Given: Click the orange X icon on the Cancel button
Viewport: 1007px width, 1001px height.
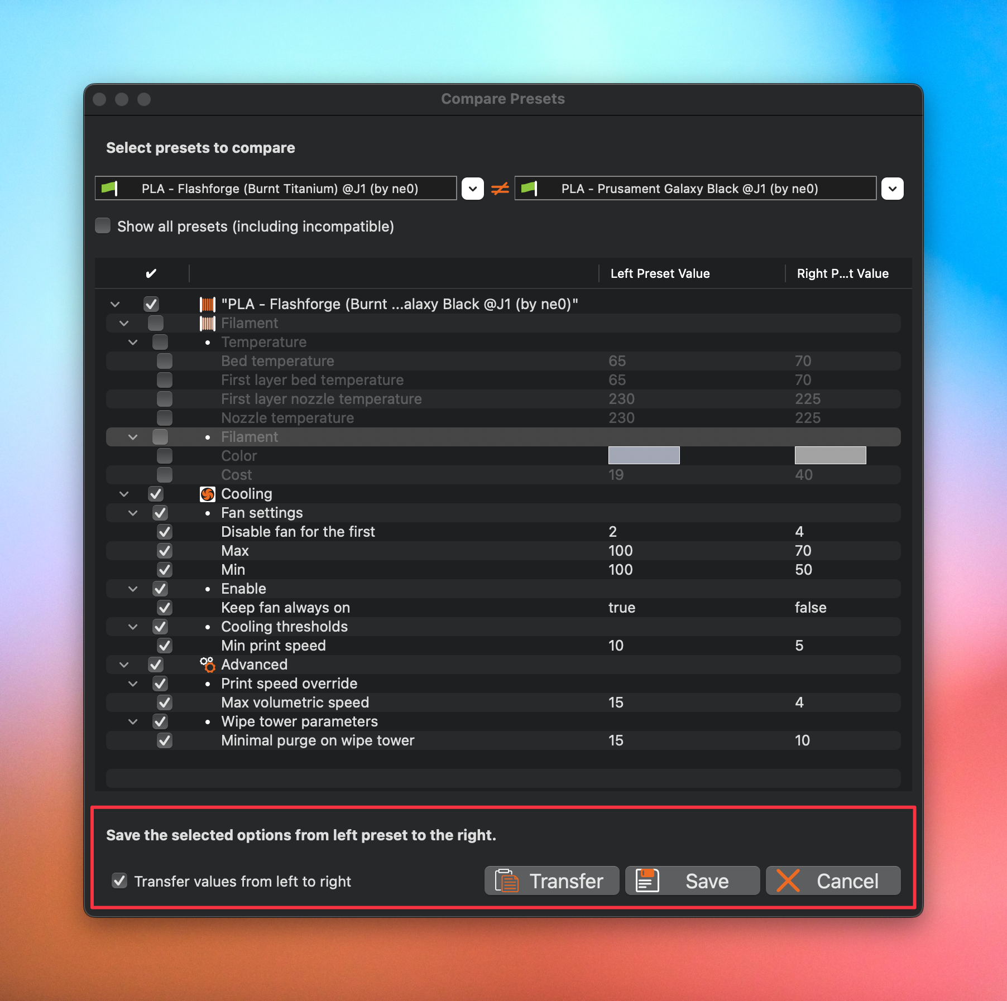Looking at the screenshot, I should (x=789, y=880).
